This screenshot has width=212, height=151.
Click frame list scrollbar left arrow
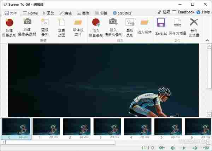pos(4,142)
